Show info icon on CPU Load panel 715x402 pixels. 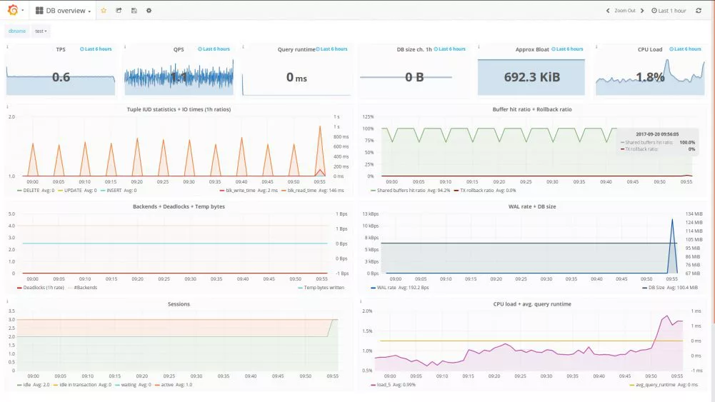pyautogui.click(x=596, y=46)
